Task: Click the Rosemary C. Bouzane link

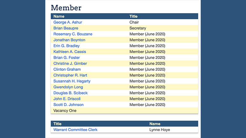Action: [73, 34]
